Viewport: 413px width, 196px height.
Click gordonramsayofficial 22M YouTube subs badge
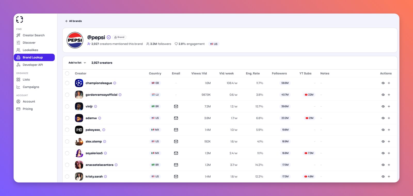click(309, 95)
